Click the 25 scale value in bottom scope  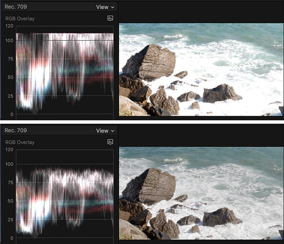10,220
